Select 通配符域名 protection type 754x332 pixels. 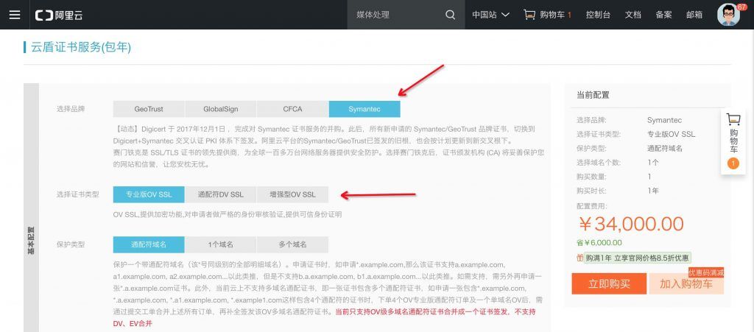149,244
